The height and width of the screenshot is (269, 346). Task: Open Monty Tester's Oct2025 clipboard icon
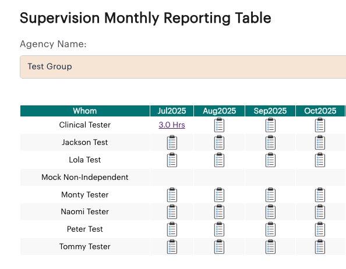(320, 194)
